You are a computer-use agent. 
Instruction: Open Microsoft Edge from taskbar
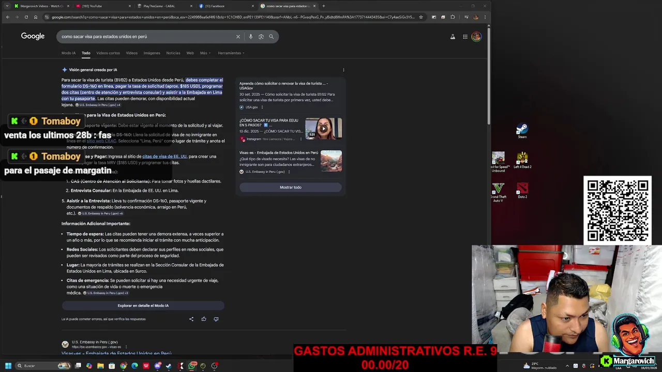pyautogui.click(x=134, y=366)
